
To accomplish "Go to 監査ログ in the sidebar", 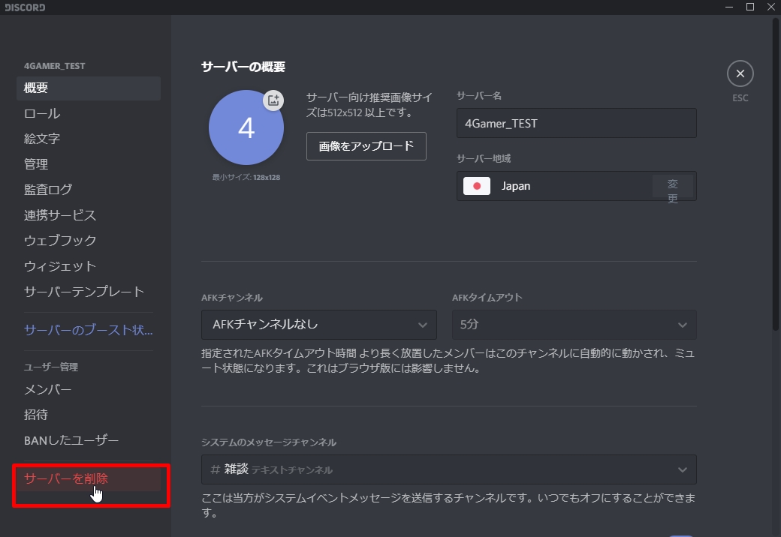I will pos(48,190).
